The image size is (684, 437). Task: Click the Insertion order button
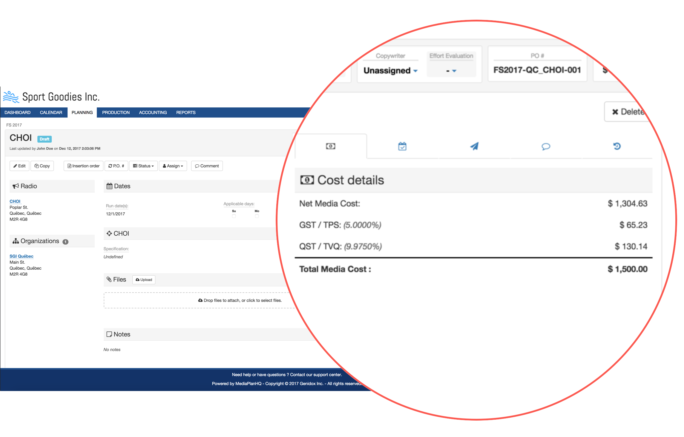(x=83, y=166)
